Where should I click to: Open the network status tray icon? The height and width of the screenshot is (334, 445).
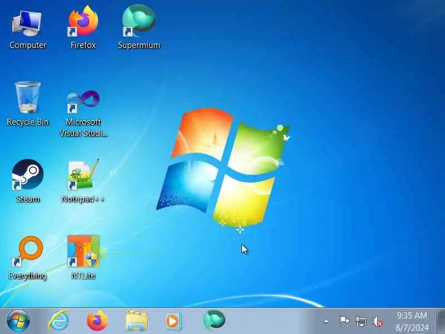361,322
